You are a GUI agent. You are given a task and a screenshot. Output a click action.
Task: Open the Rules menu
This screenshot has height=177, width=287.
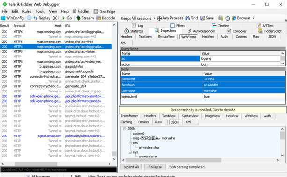[27, 11]
